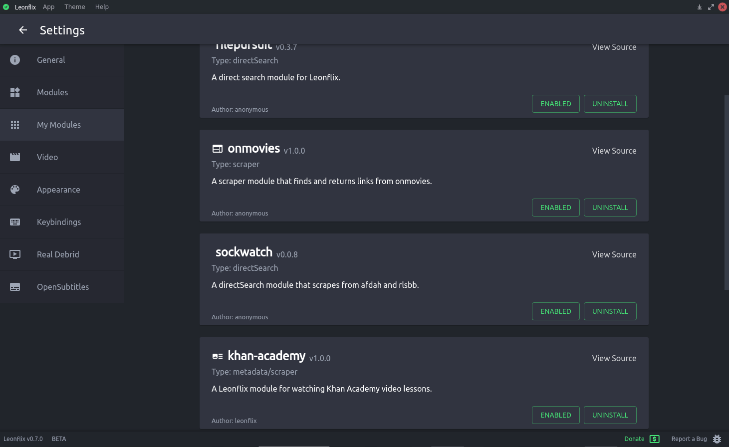Click the OpenSubtitles subtitles icon
The width and height of the screenshot is (729, 447).
(x=15, y=287)
